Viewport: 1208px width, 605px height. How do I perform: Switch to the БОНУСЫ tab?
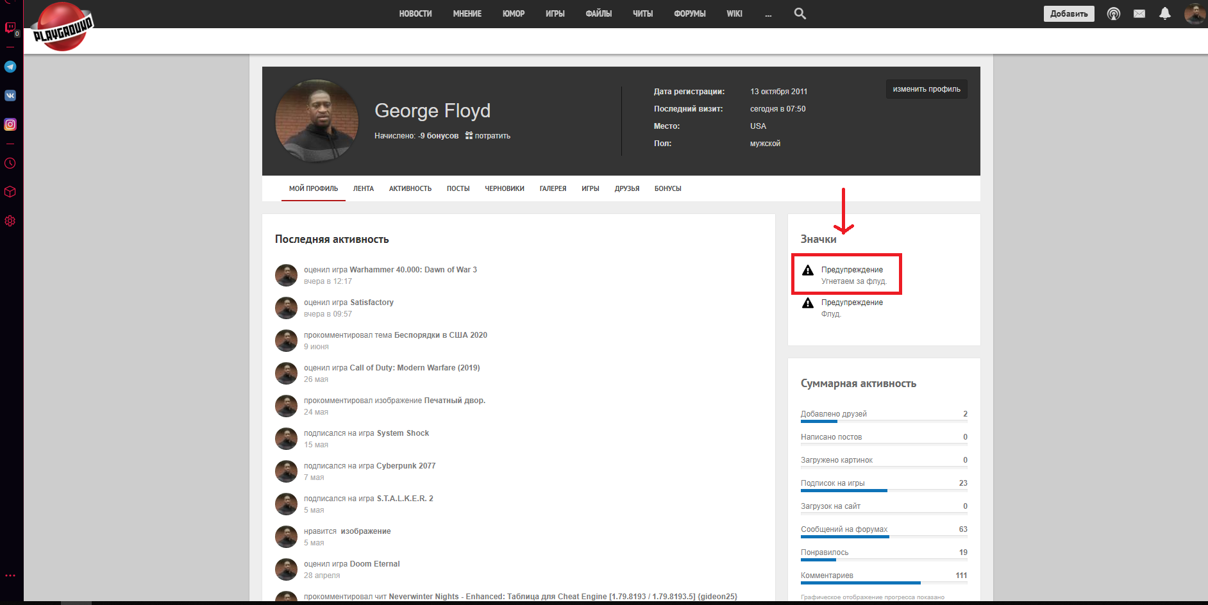click(667, 188)
